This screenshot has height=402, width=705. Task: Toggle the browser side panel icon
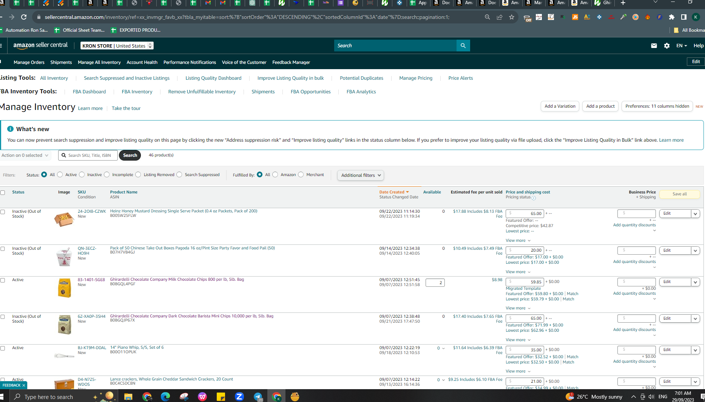[683, 17]
